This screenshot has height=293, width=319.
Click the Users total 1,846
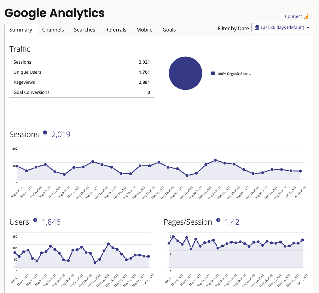[x=51, y=222]
